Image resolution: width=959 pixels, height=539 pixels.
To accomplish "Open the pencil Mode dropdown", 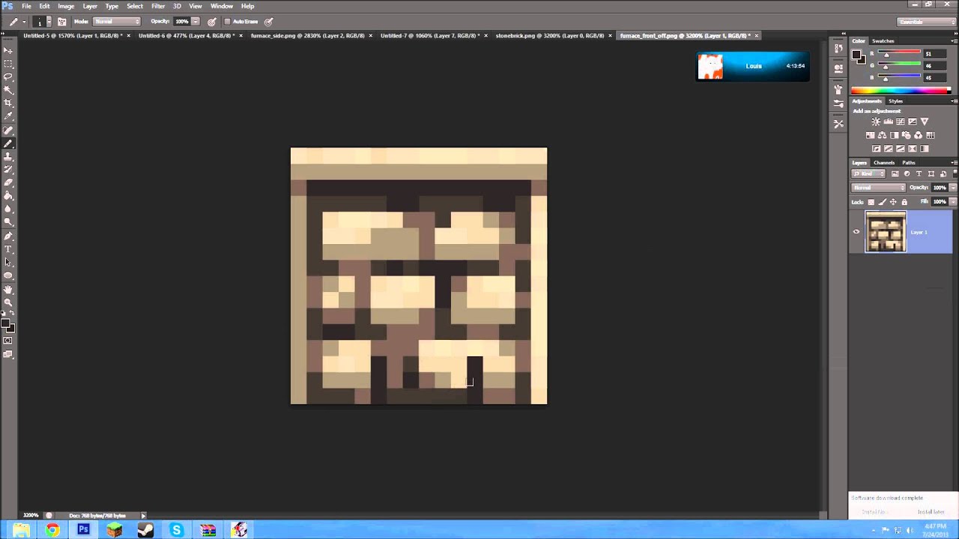I will [x=117, y=22].
